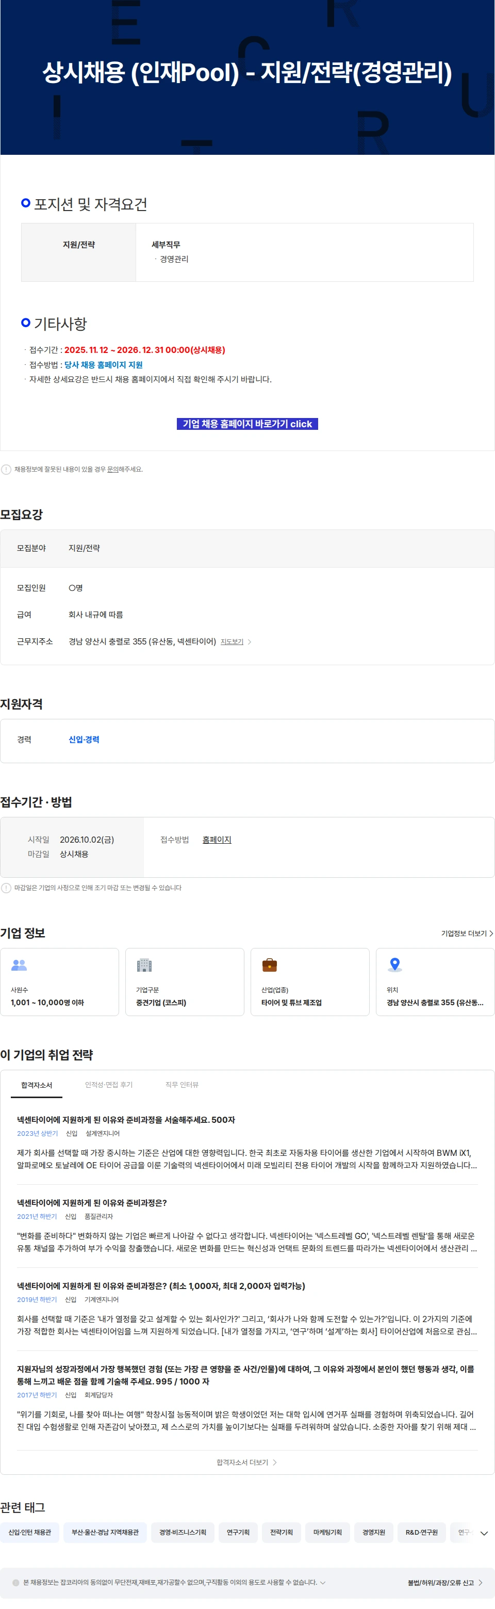This screenshot has height=1609, width=495.
Task: Select the 합격자소서 tab
Action: [x=36, y=1085]
